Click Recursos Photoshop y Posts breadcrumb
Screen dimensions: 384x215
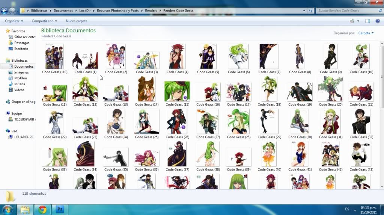117,11
